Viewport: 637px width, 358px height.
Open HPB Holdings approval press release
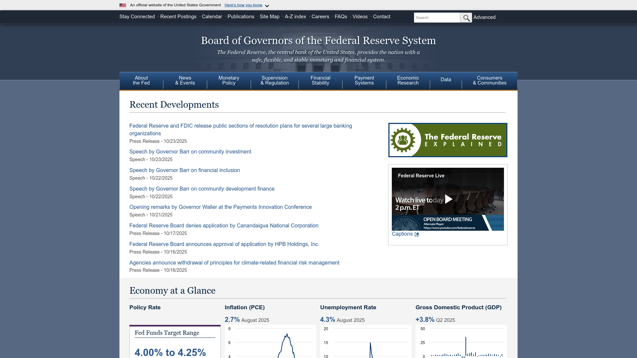(224, 244)
